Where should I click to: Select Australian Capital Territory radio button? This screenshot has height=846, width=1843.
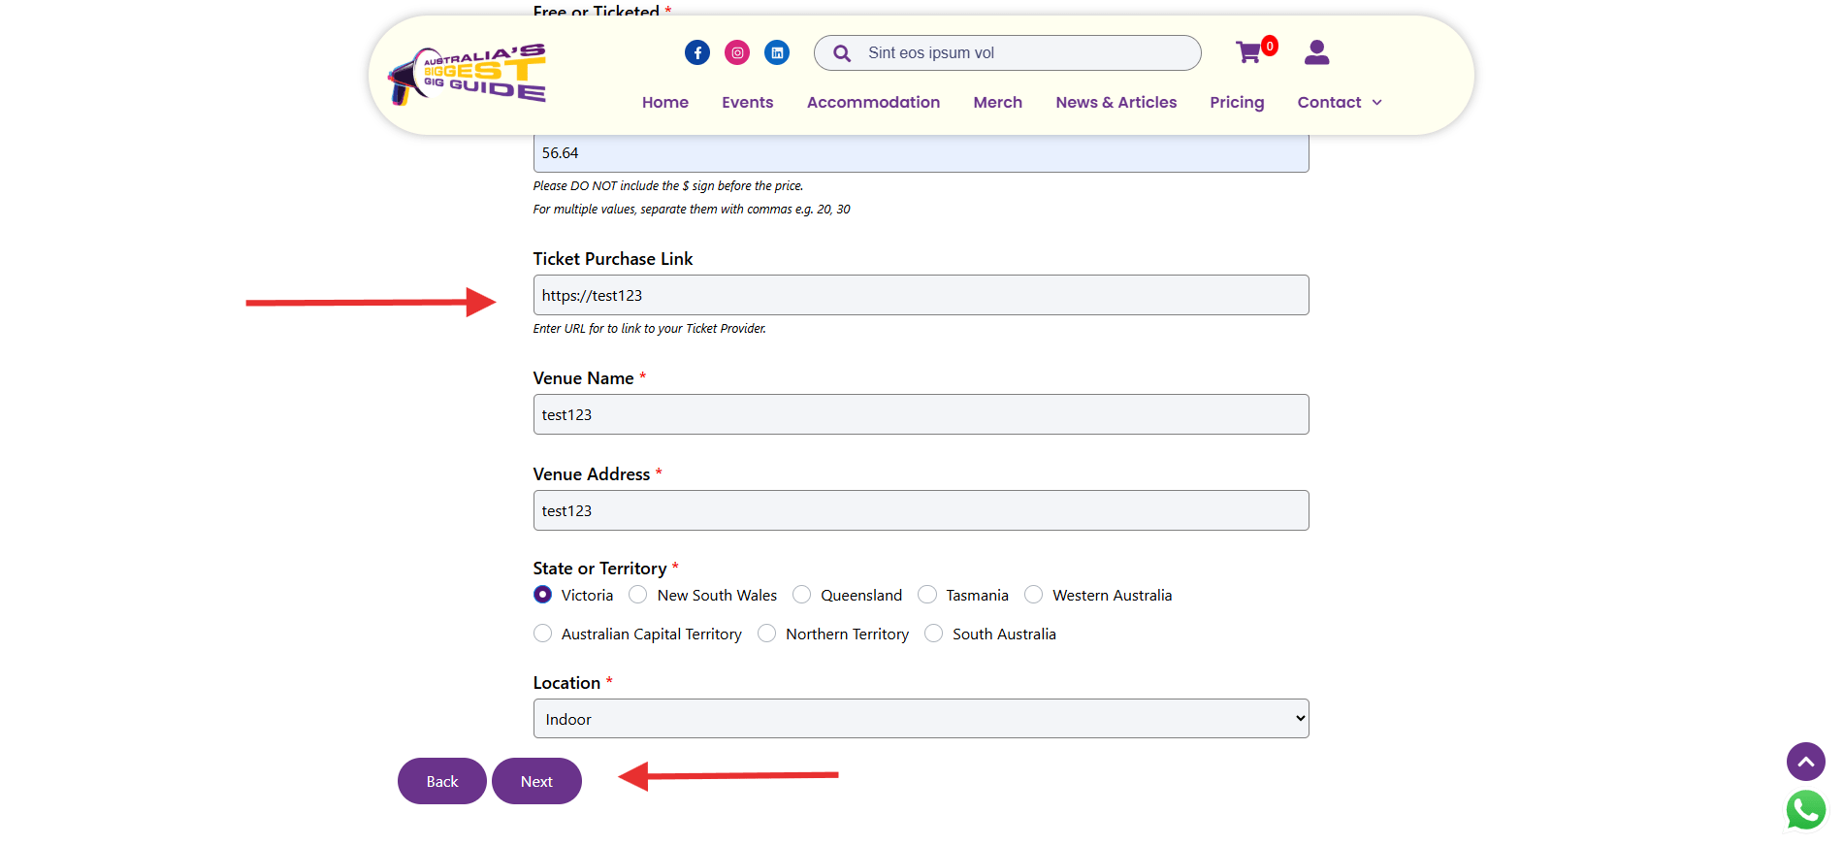(x=543, y=633)
